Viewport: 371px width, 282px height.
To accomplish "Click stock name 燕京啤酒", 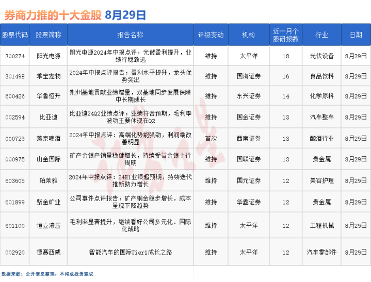I will click(49, 138).
